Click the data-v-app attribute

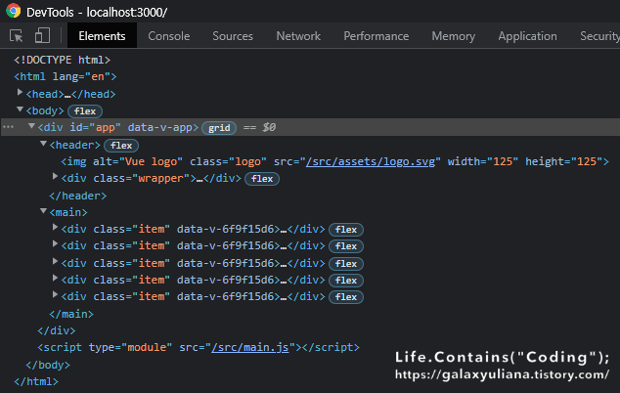159,127
